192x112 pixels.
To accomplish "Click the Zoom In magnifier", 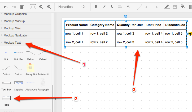I will tap(41, 7).
